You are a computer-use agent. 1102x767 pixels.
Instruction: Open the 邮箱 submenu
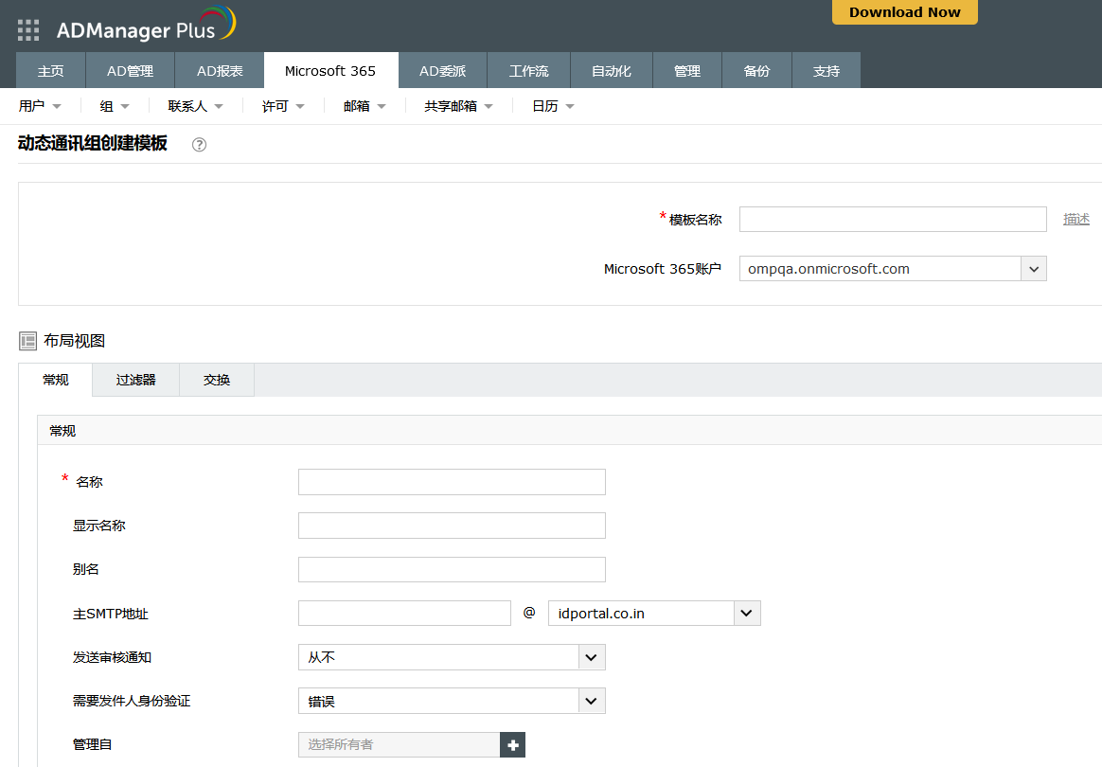tap(364, 106)
